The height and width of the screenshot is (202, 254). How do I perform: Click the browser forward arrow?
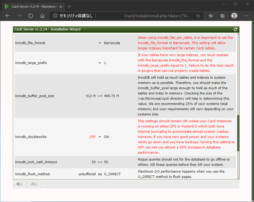point(19,16)
